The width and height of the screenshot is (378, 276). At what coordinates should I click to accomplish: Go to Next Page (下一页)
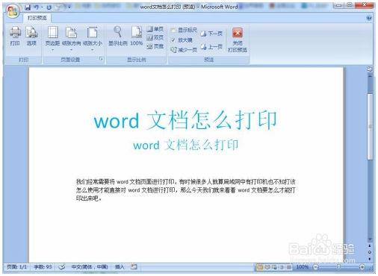tap(211, 34)
